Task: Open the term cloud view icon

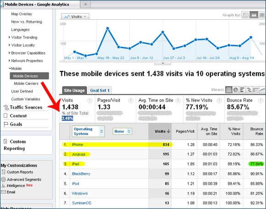Action: point(255,90)
